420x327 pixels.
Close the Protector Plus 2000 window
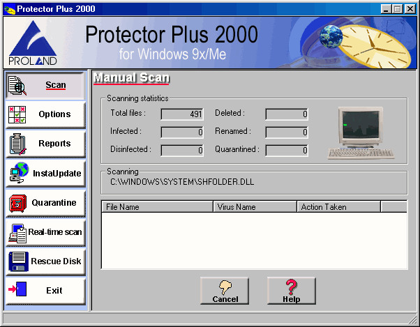pos(410,9)
